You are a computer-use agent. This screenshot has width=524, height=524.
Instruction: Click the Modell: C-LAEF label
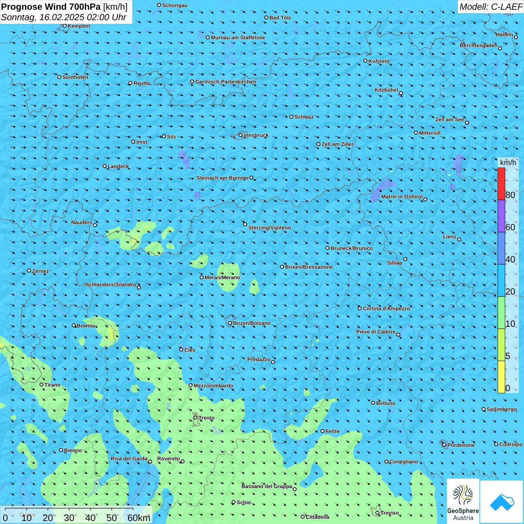(x=491, y=7)
